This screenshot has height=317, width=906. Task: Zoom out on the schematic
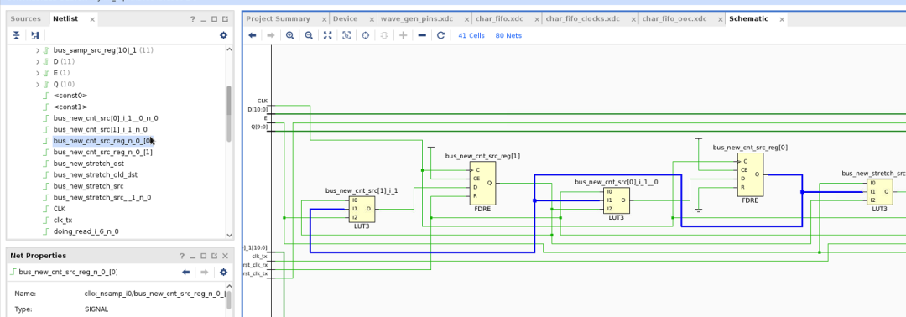point(309,35)
